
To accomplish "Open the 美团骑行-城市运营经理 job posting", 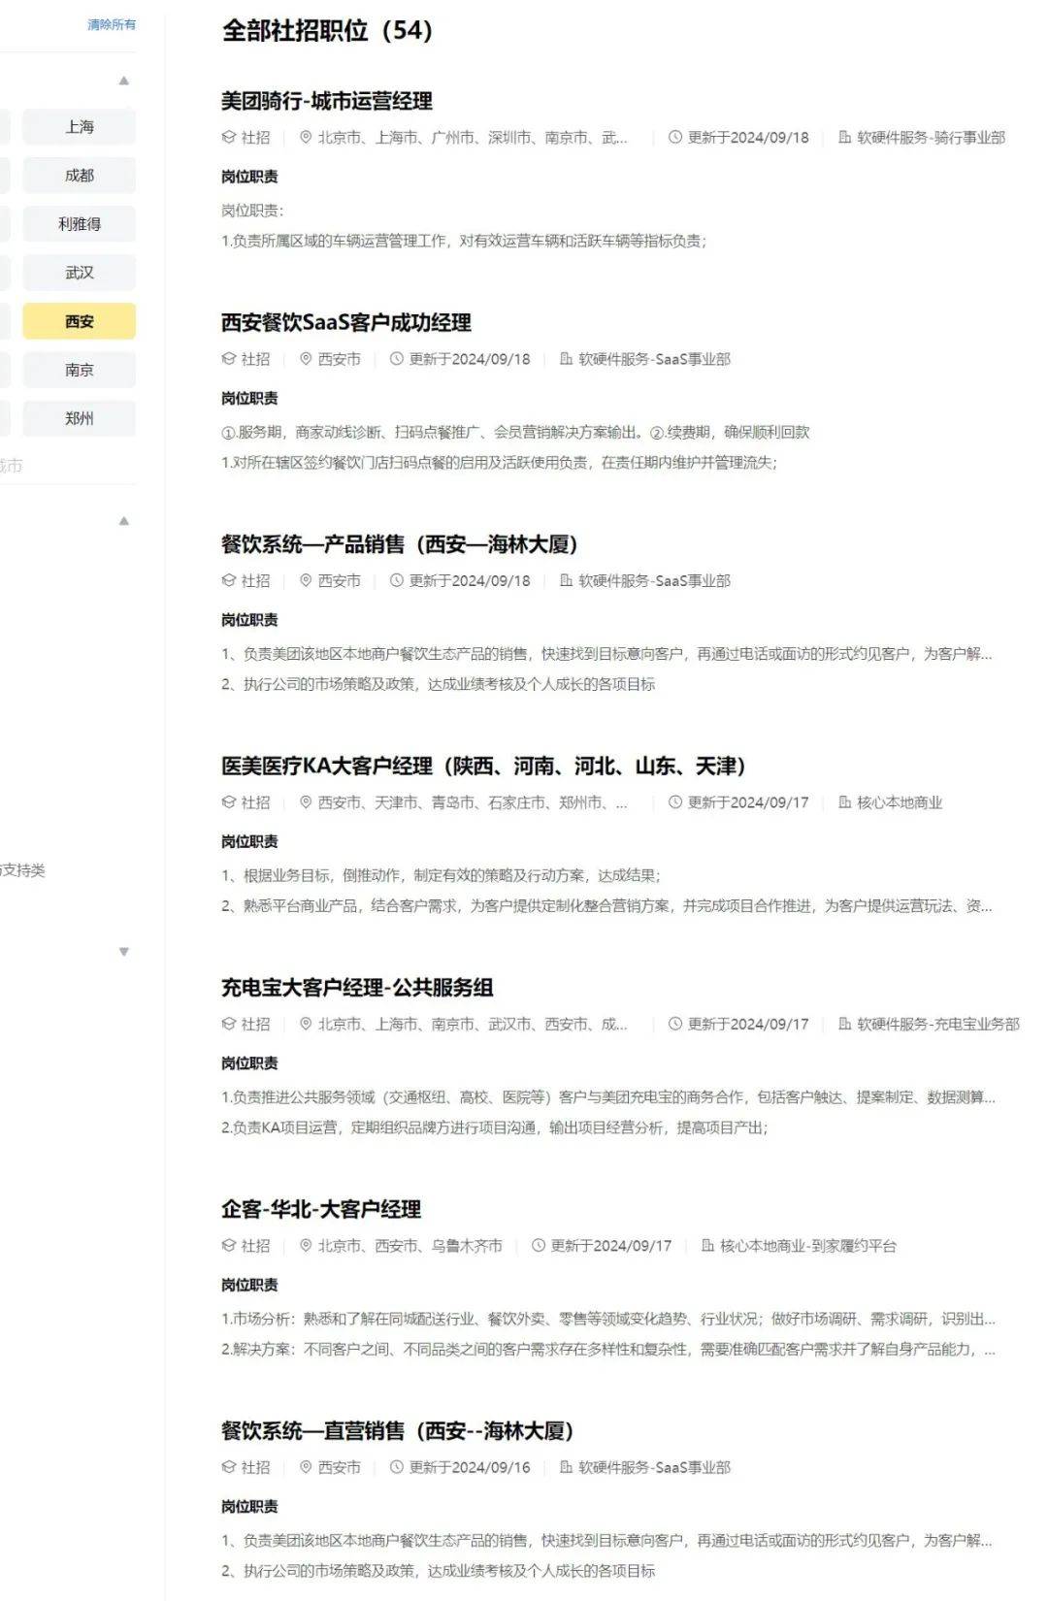I will pos(327,101).
